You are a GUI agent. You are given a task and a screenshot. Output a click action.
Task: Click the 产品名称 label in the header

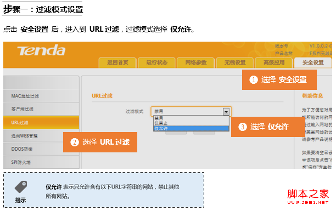coord(284,53)
